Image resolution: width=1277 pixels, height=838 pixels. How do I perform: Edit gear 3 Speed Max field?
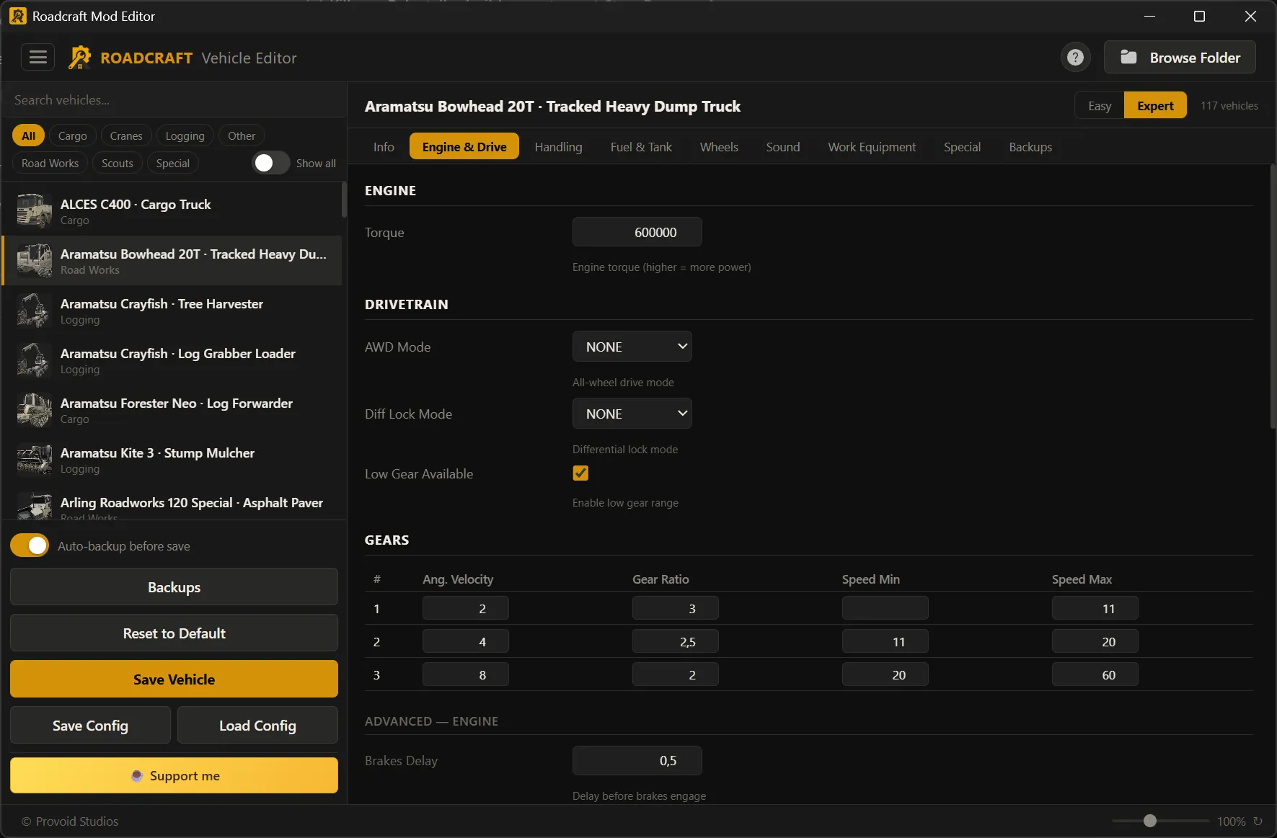pyautogui.click(x=1095, y=674)
